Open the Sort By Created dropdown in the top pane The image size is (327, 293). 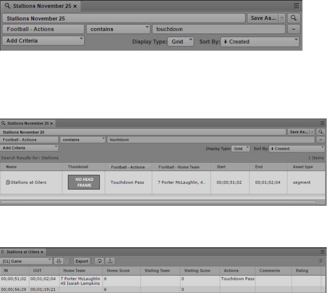[260, 41]
